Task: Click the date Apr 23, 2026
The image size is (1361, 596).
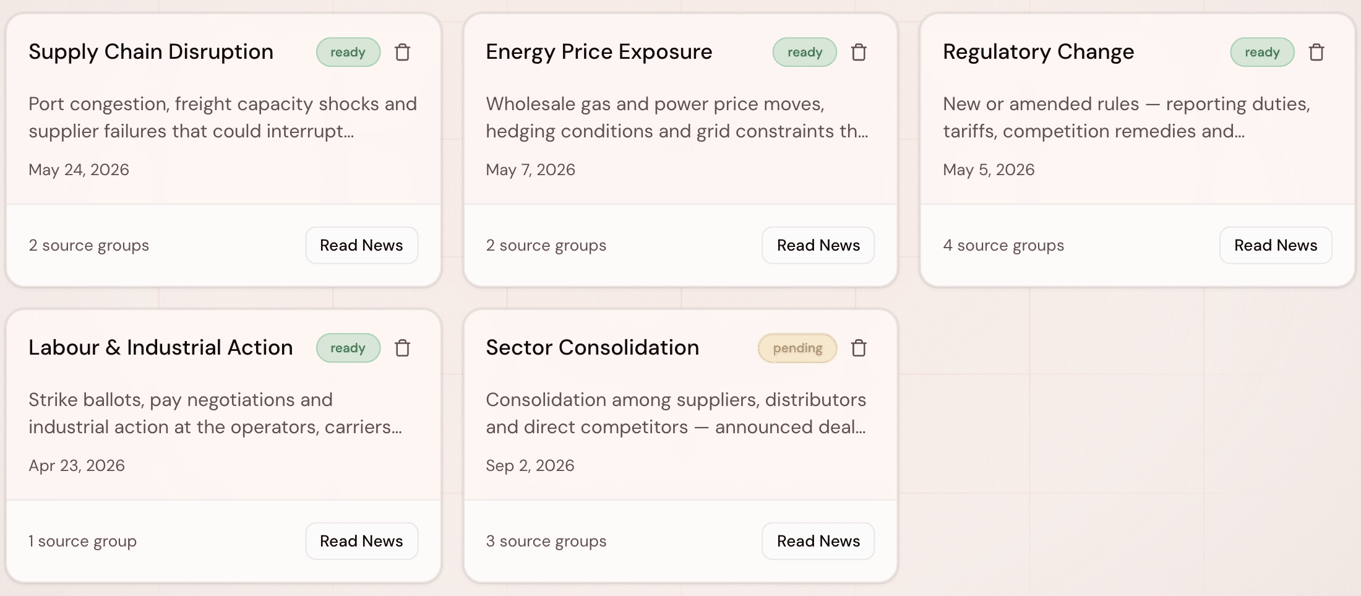Action: coord(77,465)
